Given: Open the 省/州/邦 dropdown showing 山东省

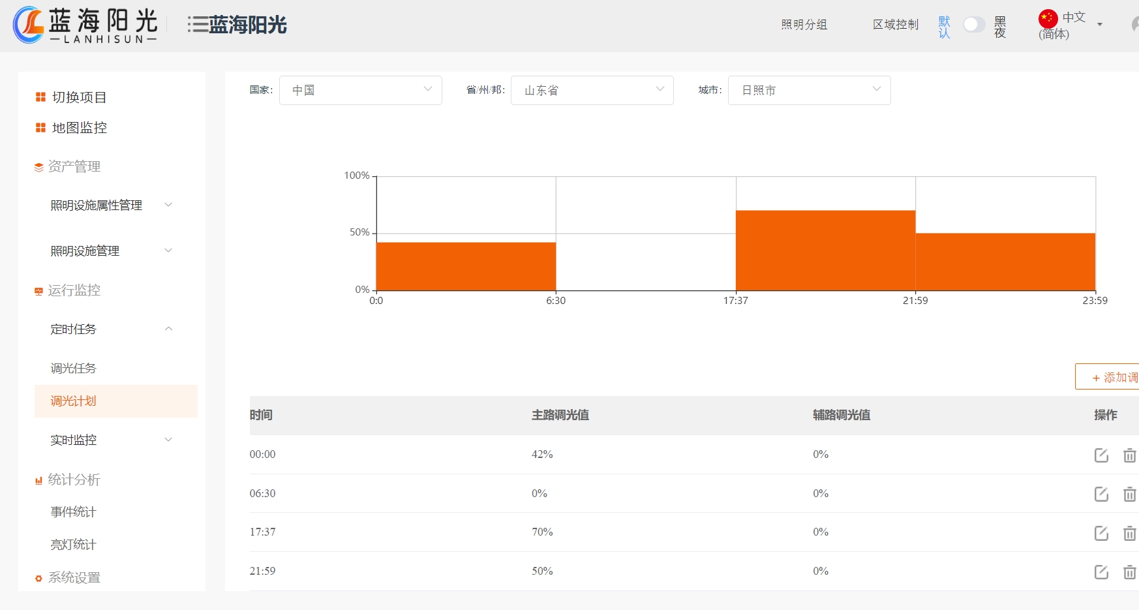Looking at the screenshot, I should click(592, 90).
